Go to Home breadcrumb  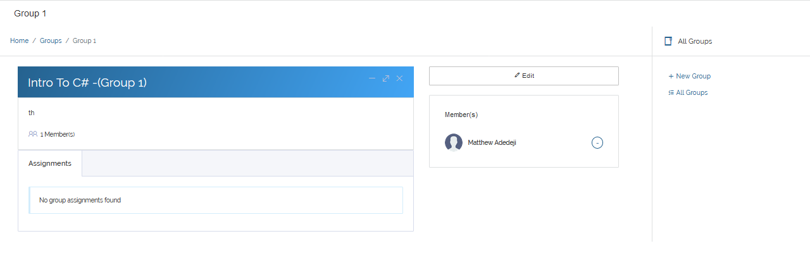[19, 40]
